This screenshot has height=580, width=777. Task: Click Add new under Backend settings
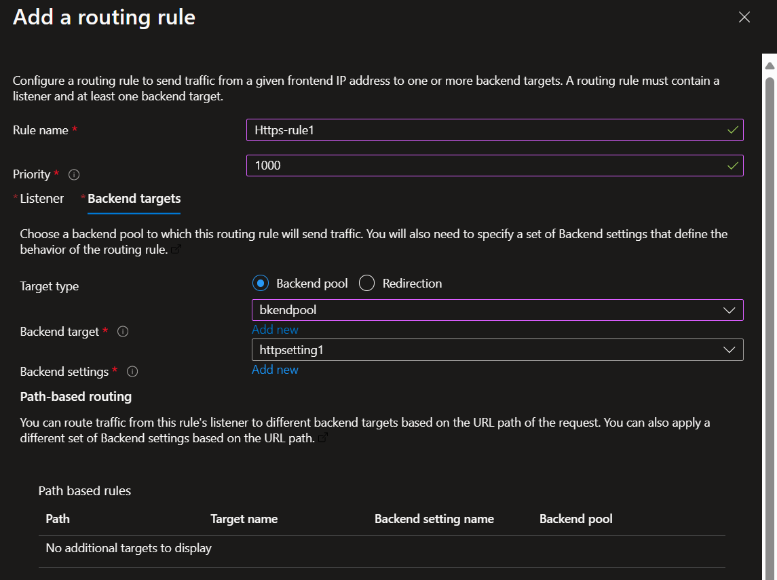275,369
